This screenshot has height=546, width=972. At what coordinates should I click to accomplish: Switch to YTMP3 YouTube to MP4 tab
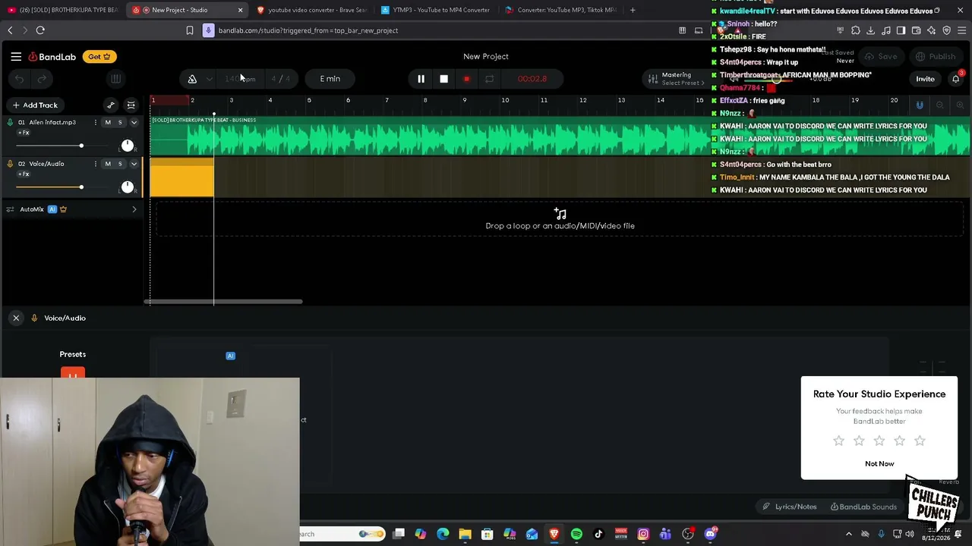pos(437,10)
